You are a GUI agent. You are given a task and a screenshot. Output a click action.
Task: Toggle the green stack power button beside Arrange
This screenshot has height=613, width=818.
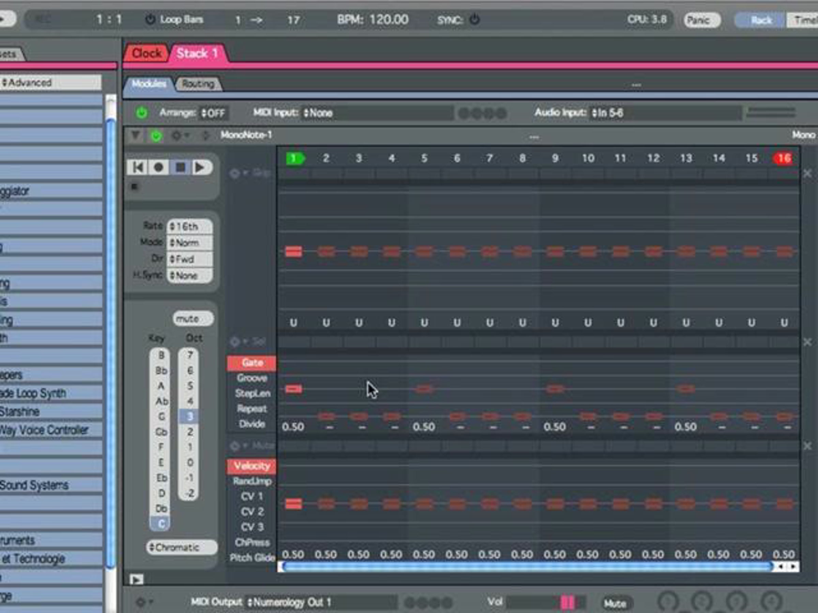pyautogui.click(x=141, y=113)
